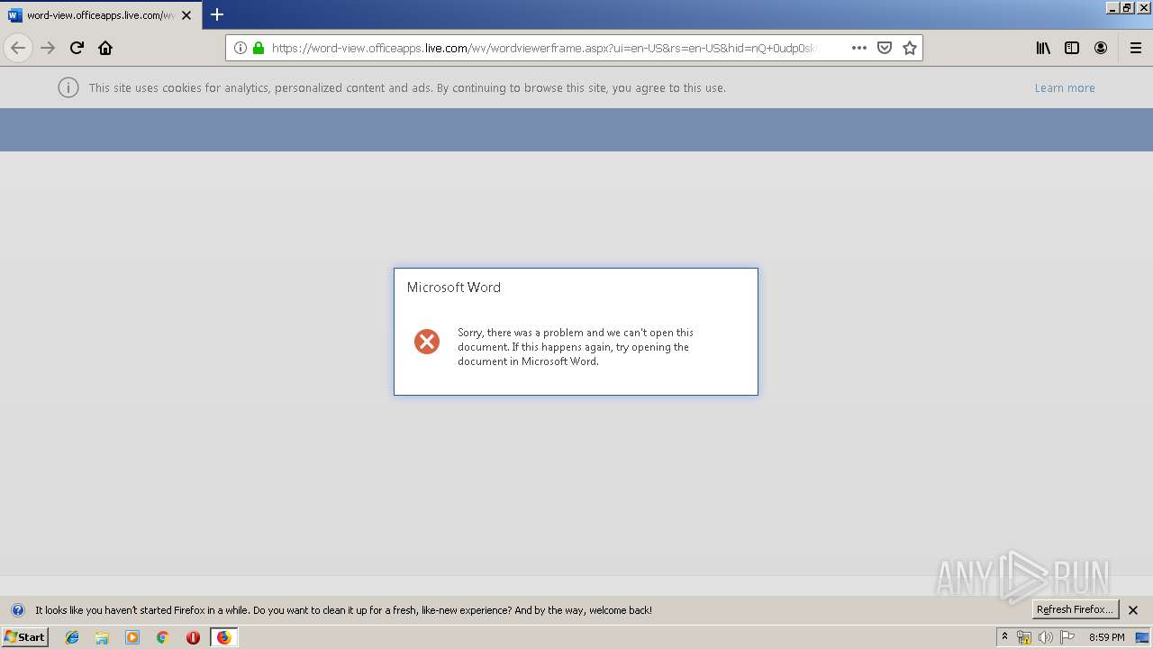Open the Windows Start menu
This screenshot has height=649, width=1153.
pyautogui.click(x=25, y=636)
